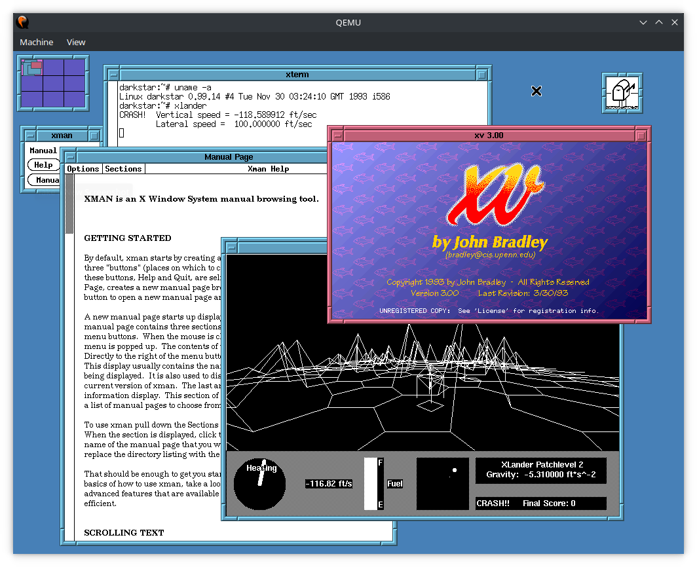Open the xterm window menu button

coord(113,75)
